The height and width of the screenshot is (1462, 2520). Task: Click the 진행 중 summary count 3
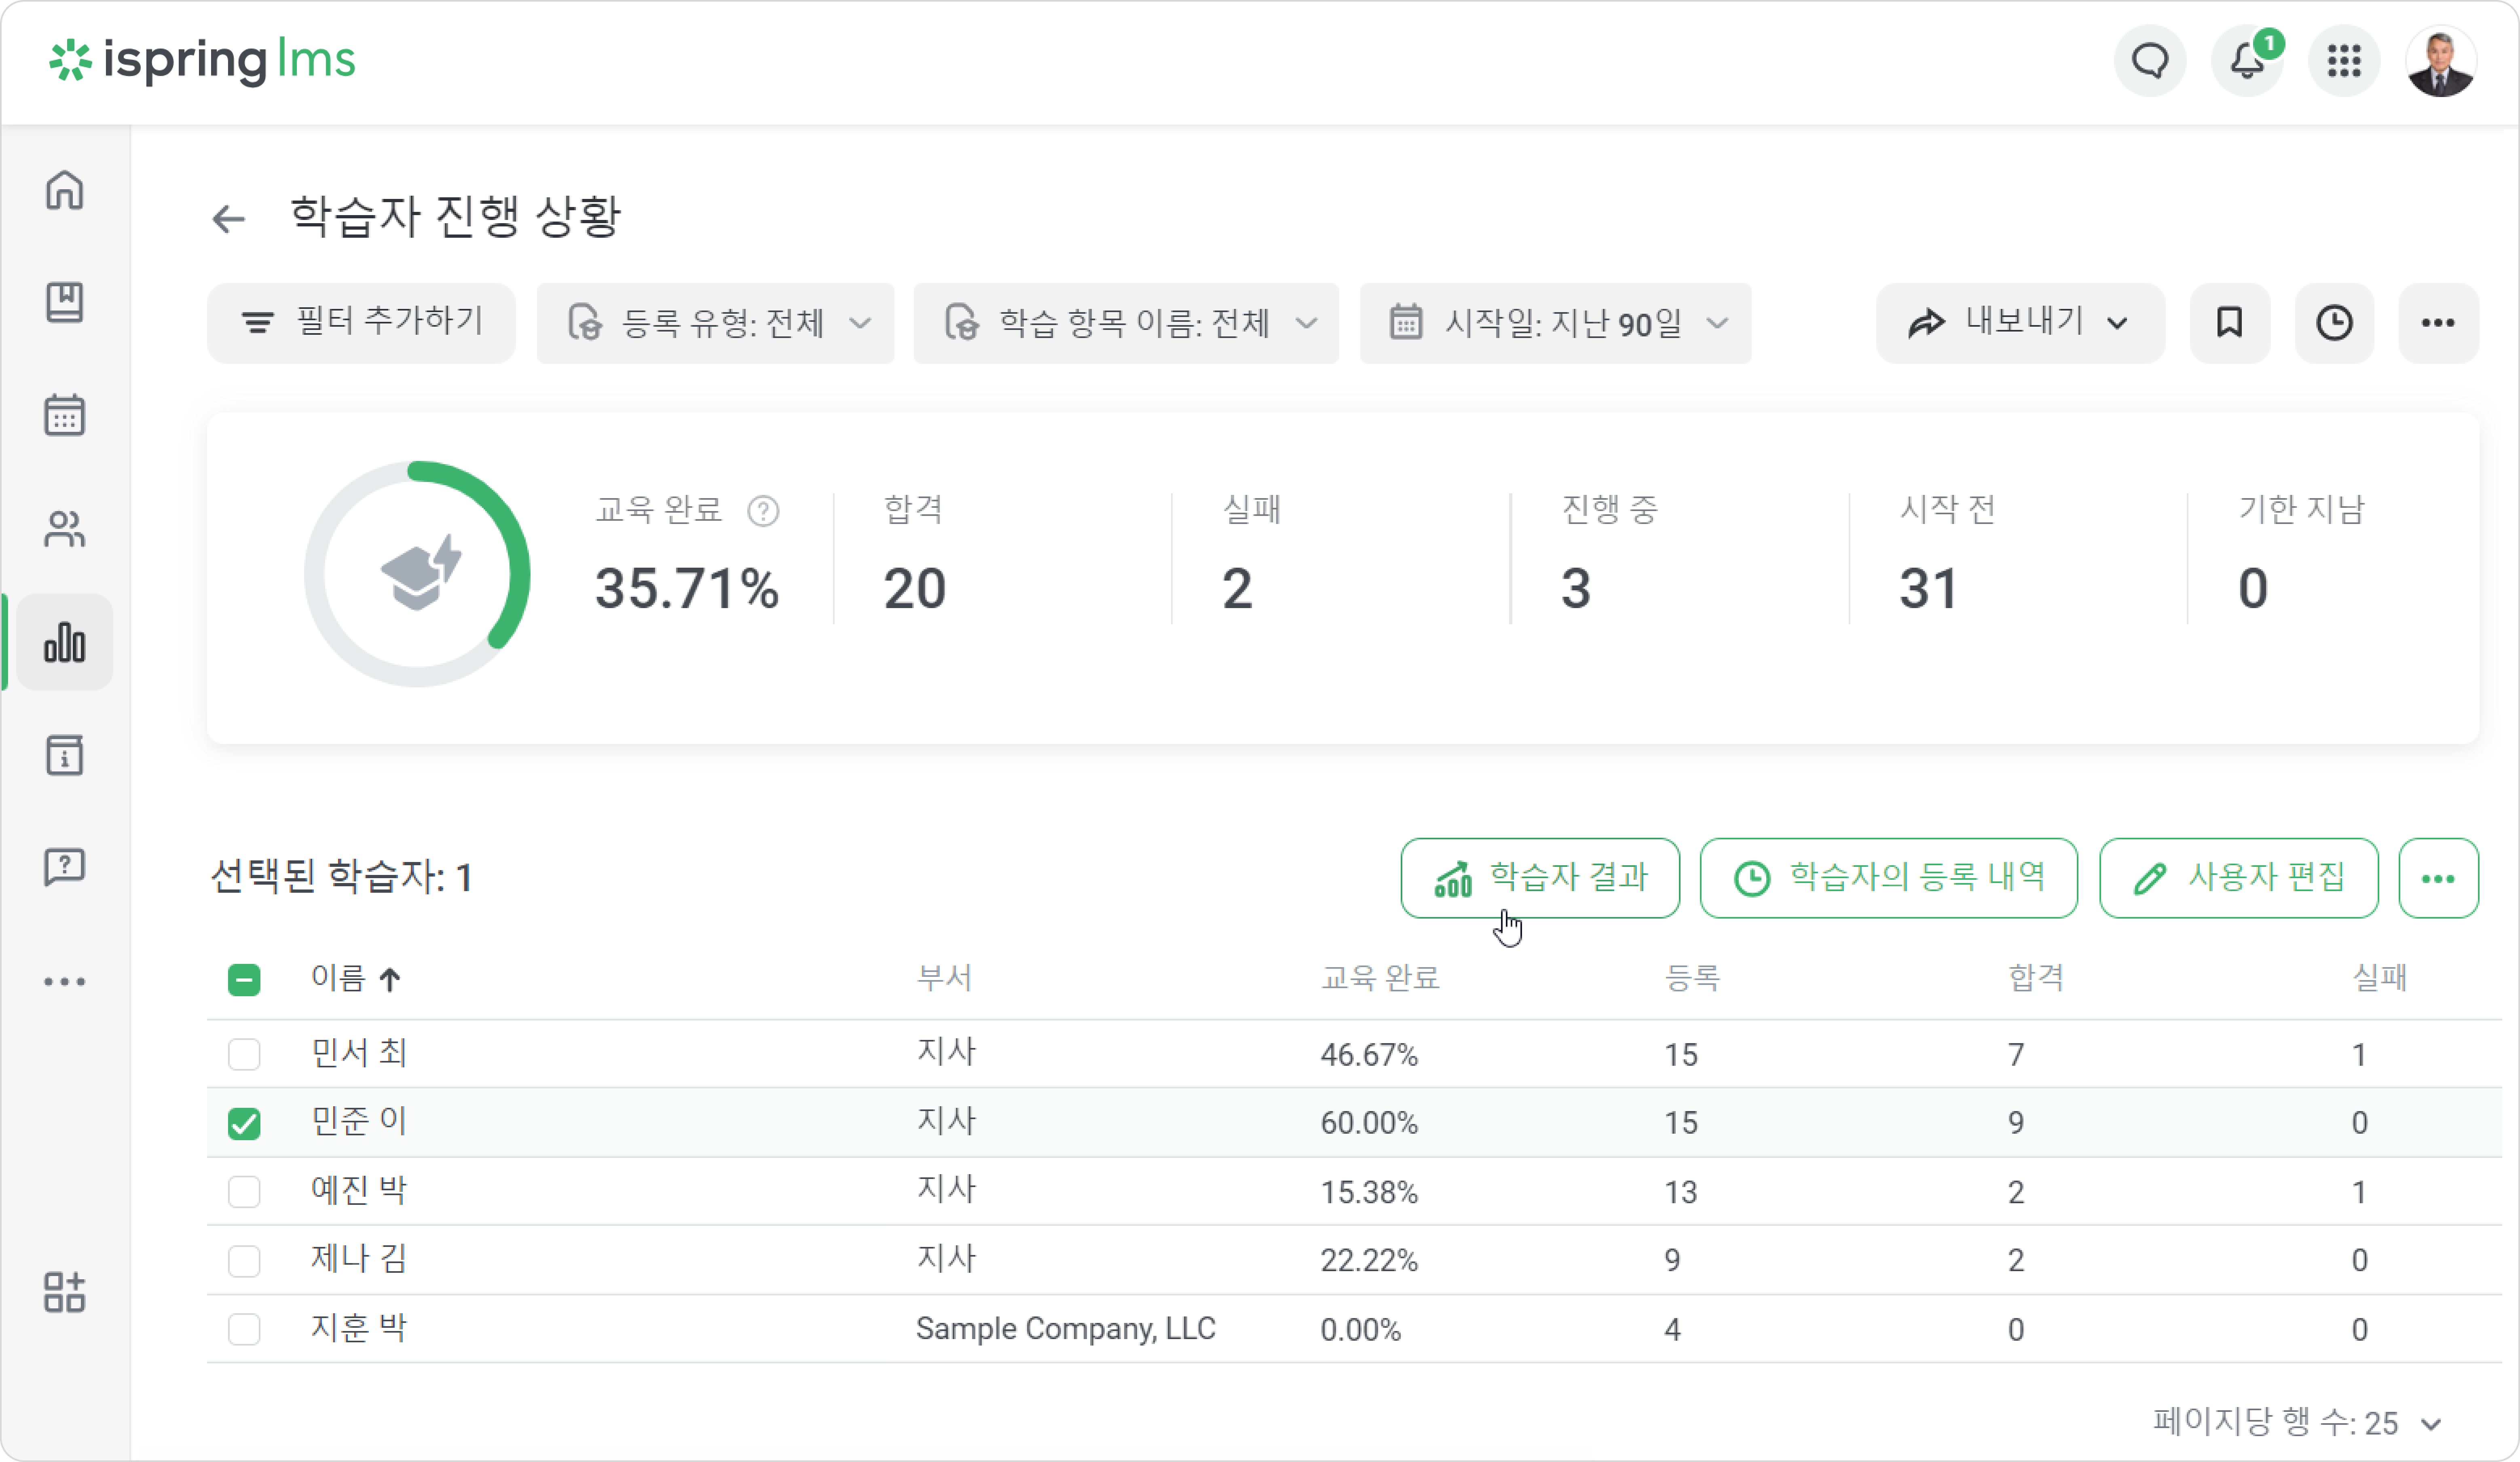1576,588
